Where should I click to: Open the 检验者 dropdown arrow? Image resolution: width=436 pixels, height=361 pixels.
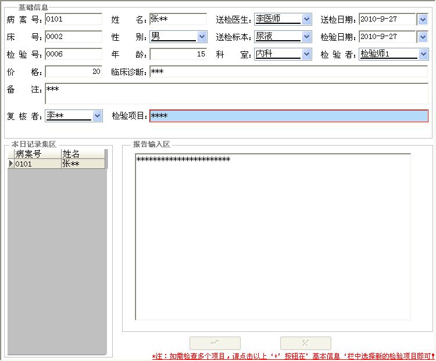tap(423, 54)
